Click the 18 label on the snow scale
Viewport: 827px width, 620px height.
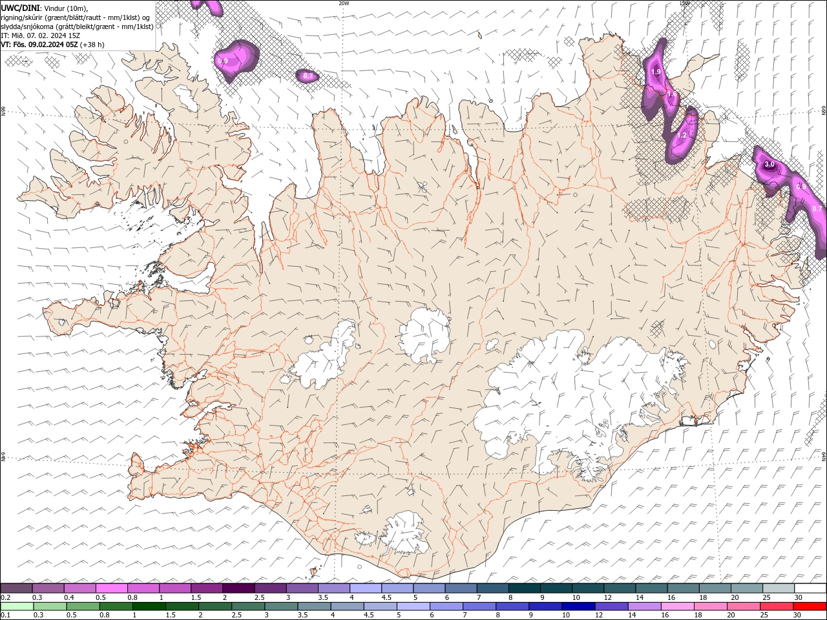pyautogui.click(x=704, y=597)
